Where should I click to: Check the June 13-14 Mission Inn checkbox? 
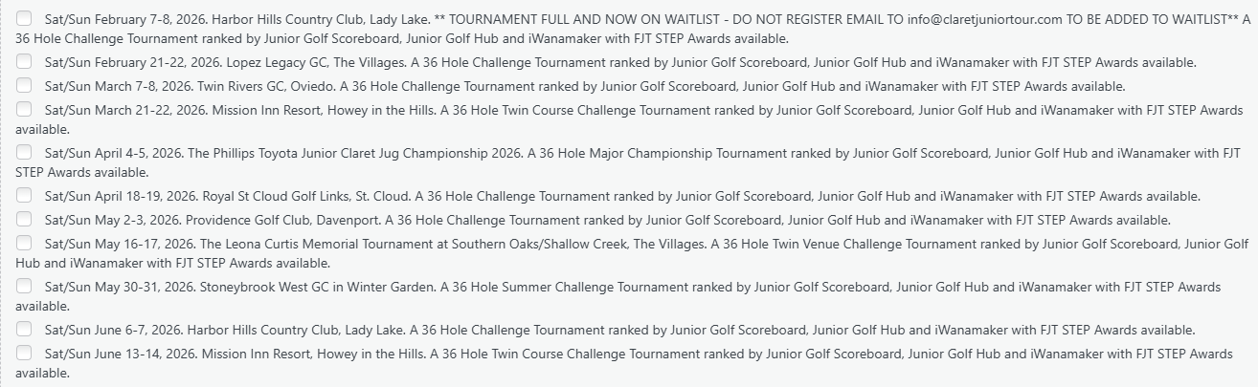click(24, 354)
